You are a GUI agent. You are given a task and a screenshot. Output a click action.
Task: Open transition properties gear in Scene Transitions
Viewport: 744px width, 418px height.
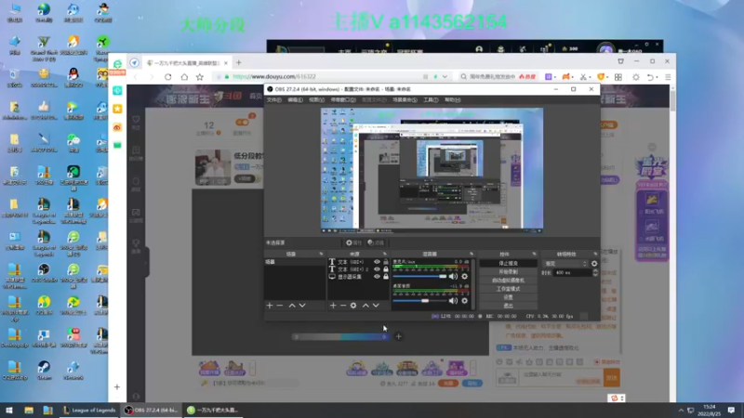[594, 264]
